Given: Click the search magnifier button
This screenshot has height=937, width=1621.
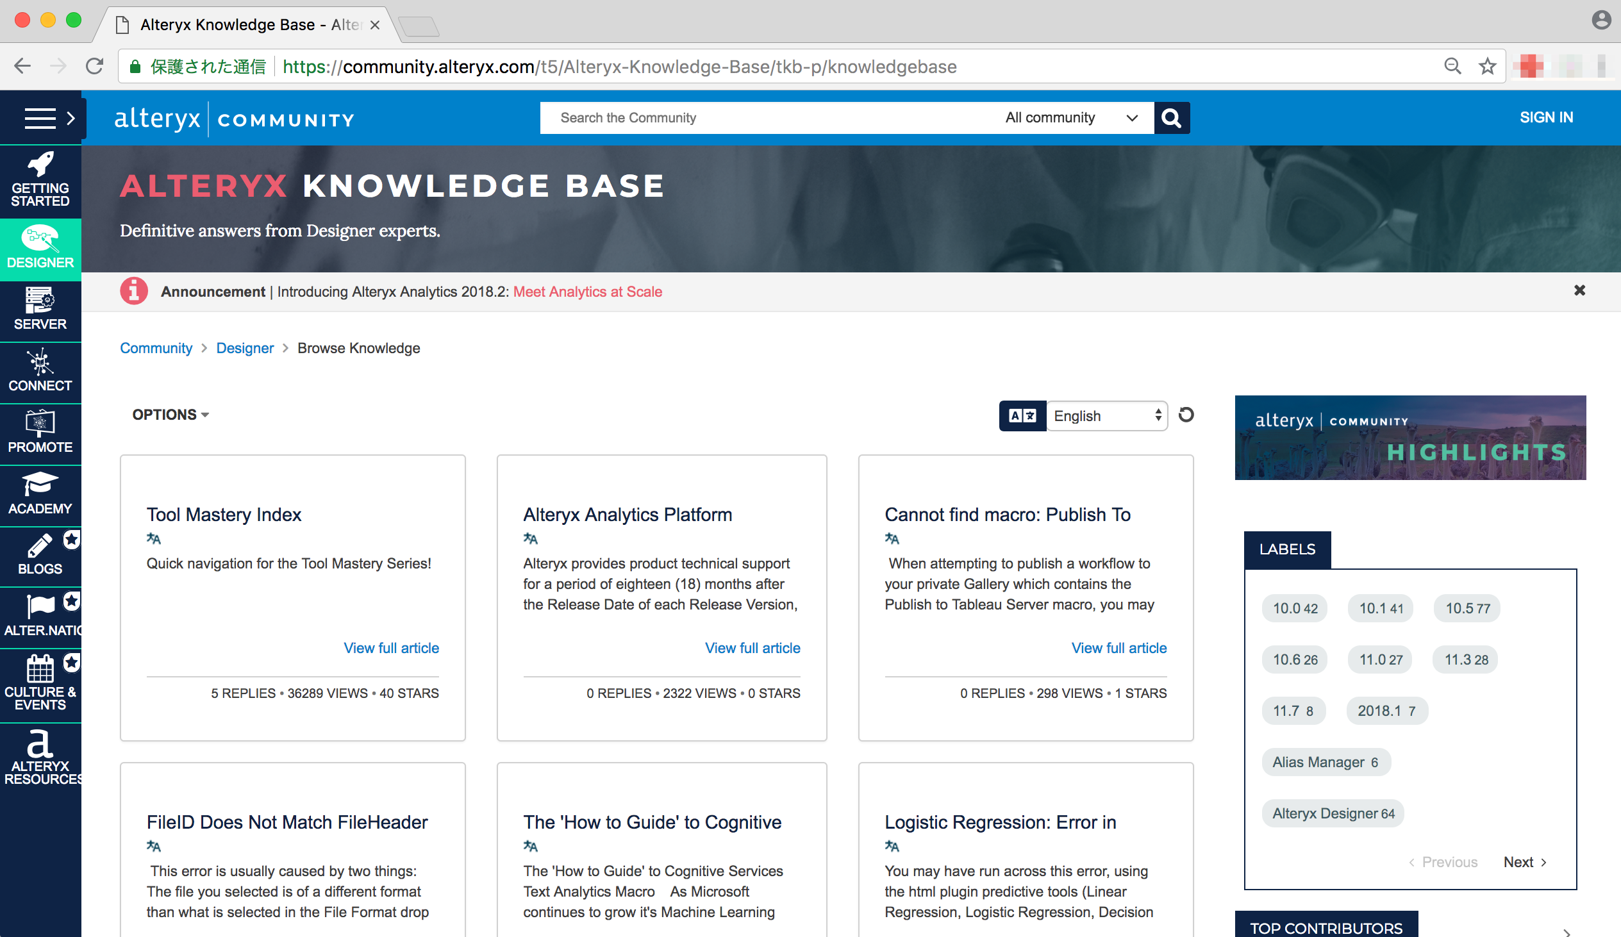Looking at the screenshot, I should 1172,118.
